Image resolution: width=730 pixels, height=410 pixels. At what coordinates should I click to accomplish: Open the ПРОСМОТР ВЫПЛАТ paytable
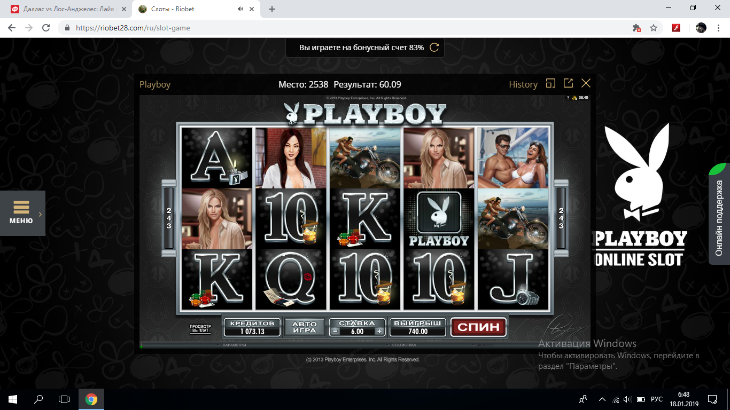point(200,328)
